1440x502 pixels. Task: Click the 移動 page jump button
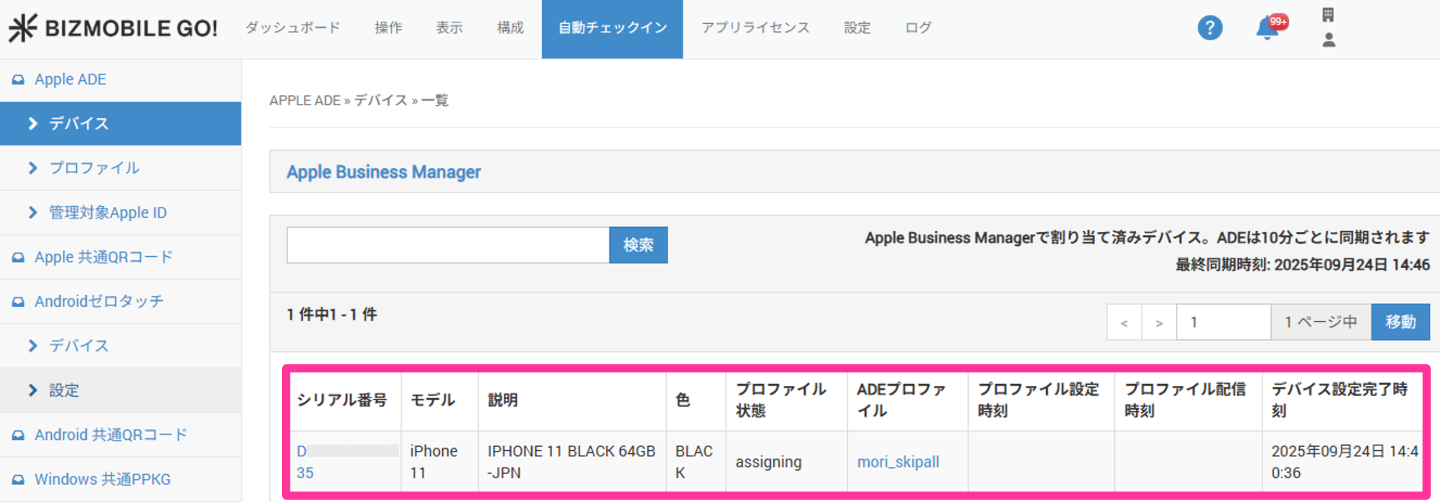tap(1400, 322)
